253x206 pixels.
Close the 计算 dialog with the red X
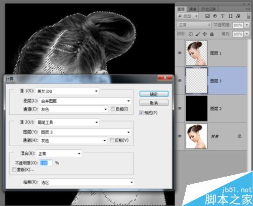[x=165, y=77]
